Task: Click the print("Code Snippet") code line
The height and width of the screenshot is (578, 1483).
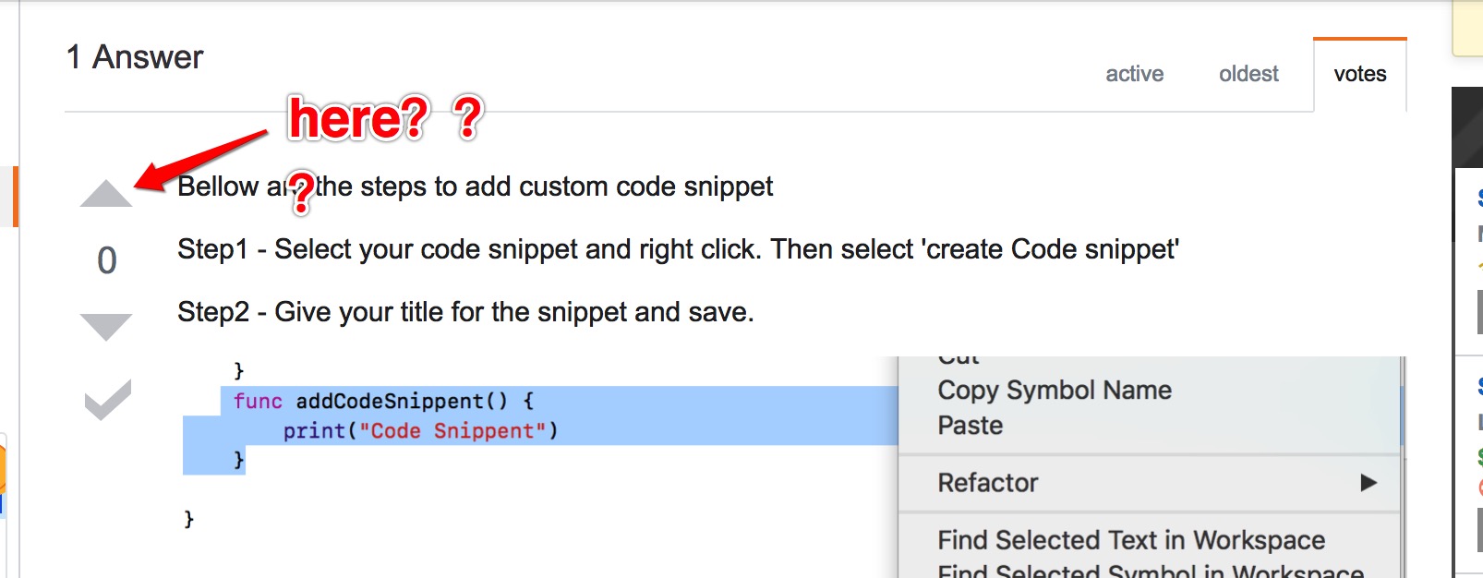Action: (420, 431)
